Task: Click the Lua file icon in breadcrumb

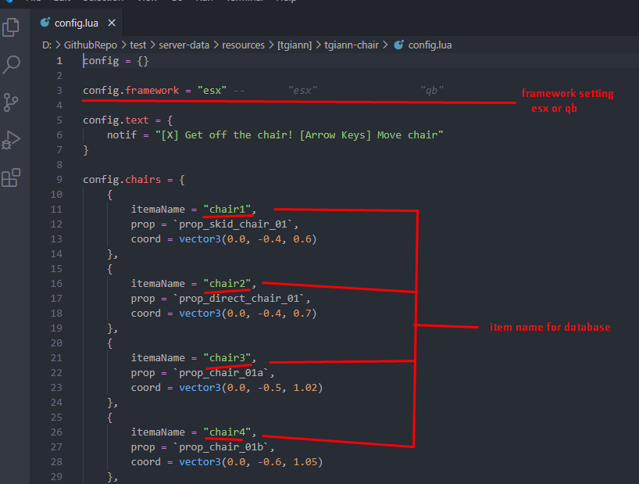Action: (399, 45)
